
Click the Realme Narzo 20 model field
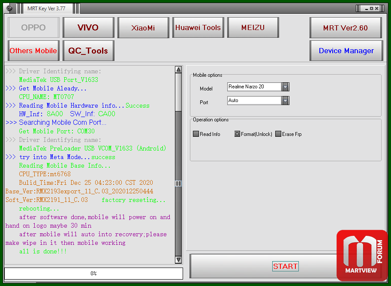tap(254, 87)
